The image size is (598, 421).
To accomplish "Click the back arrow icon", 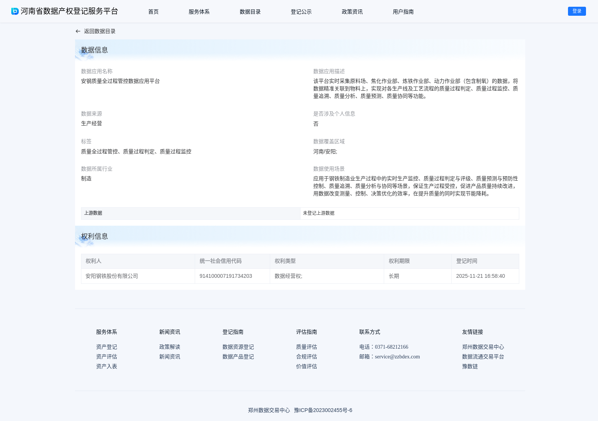I will pos(78,31).
